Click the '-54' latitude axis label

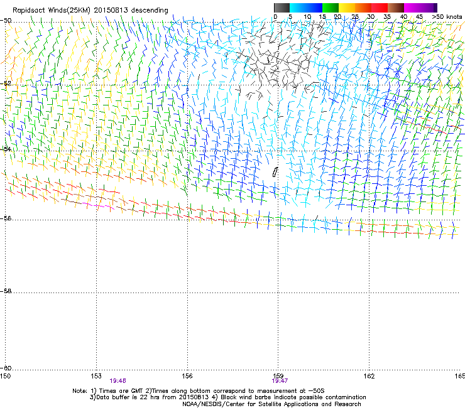click(6, 149)
